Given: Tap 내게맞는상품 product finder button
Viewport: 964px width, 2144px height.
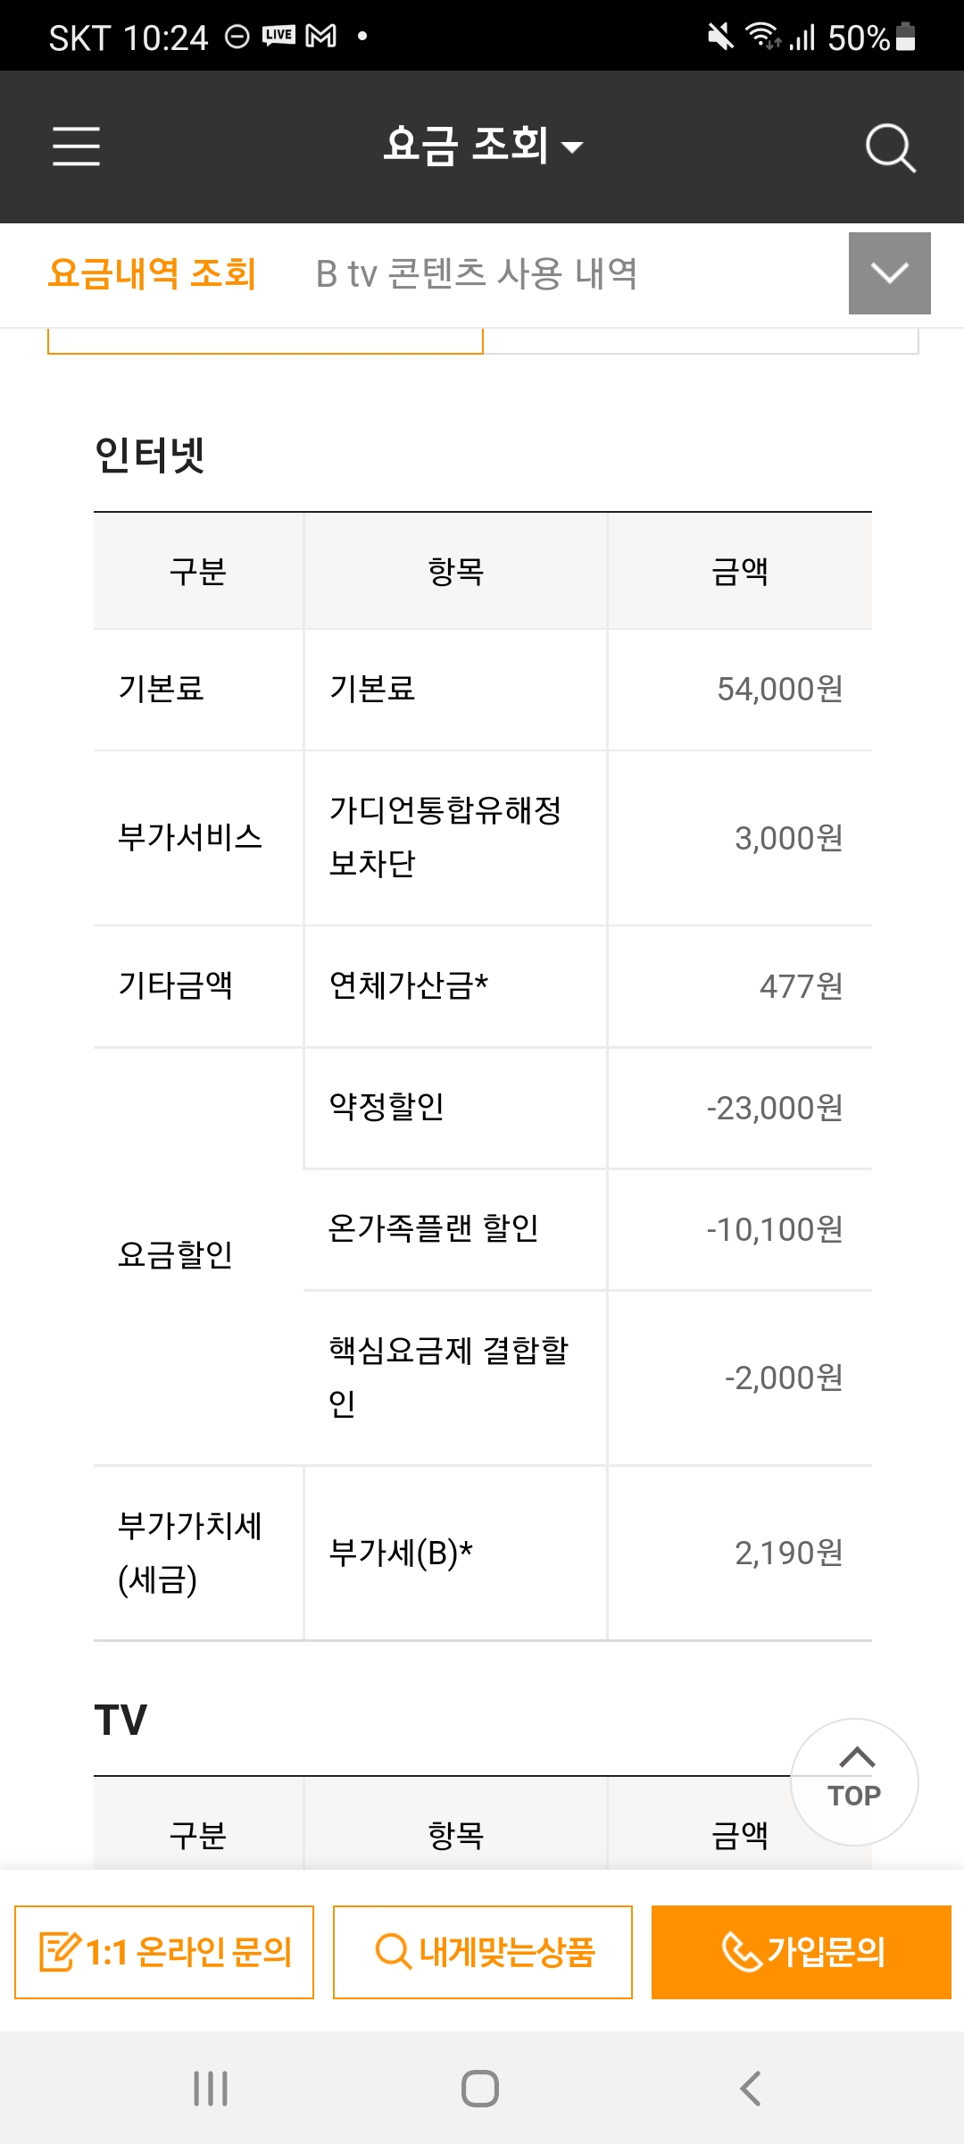Looking at the screenshot, I should coord(483,1952).
